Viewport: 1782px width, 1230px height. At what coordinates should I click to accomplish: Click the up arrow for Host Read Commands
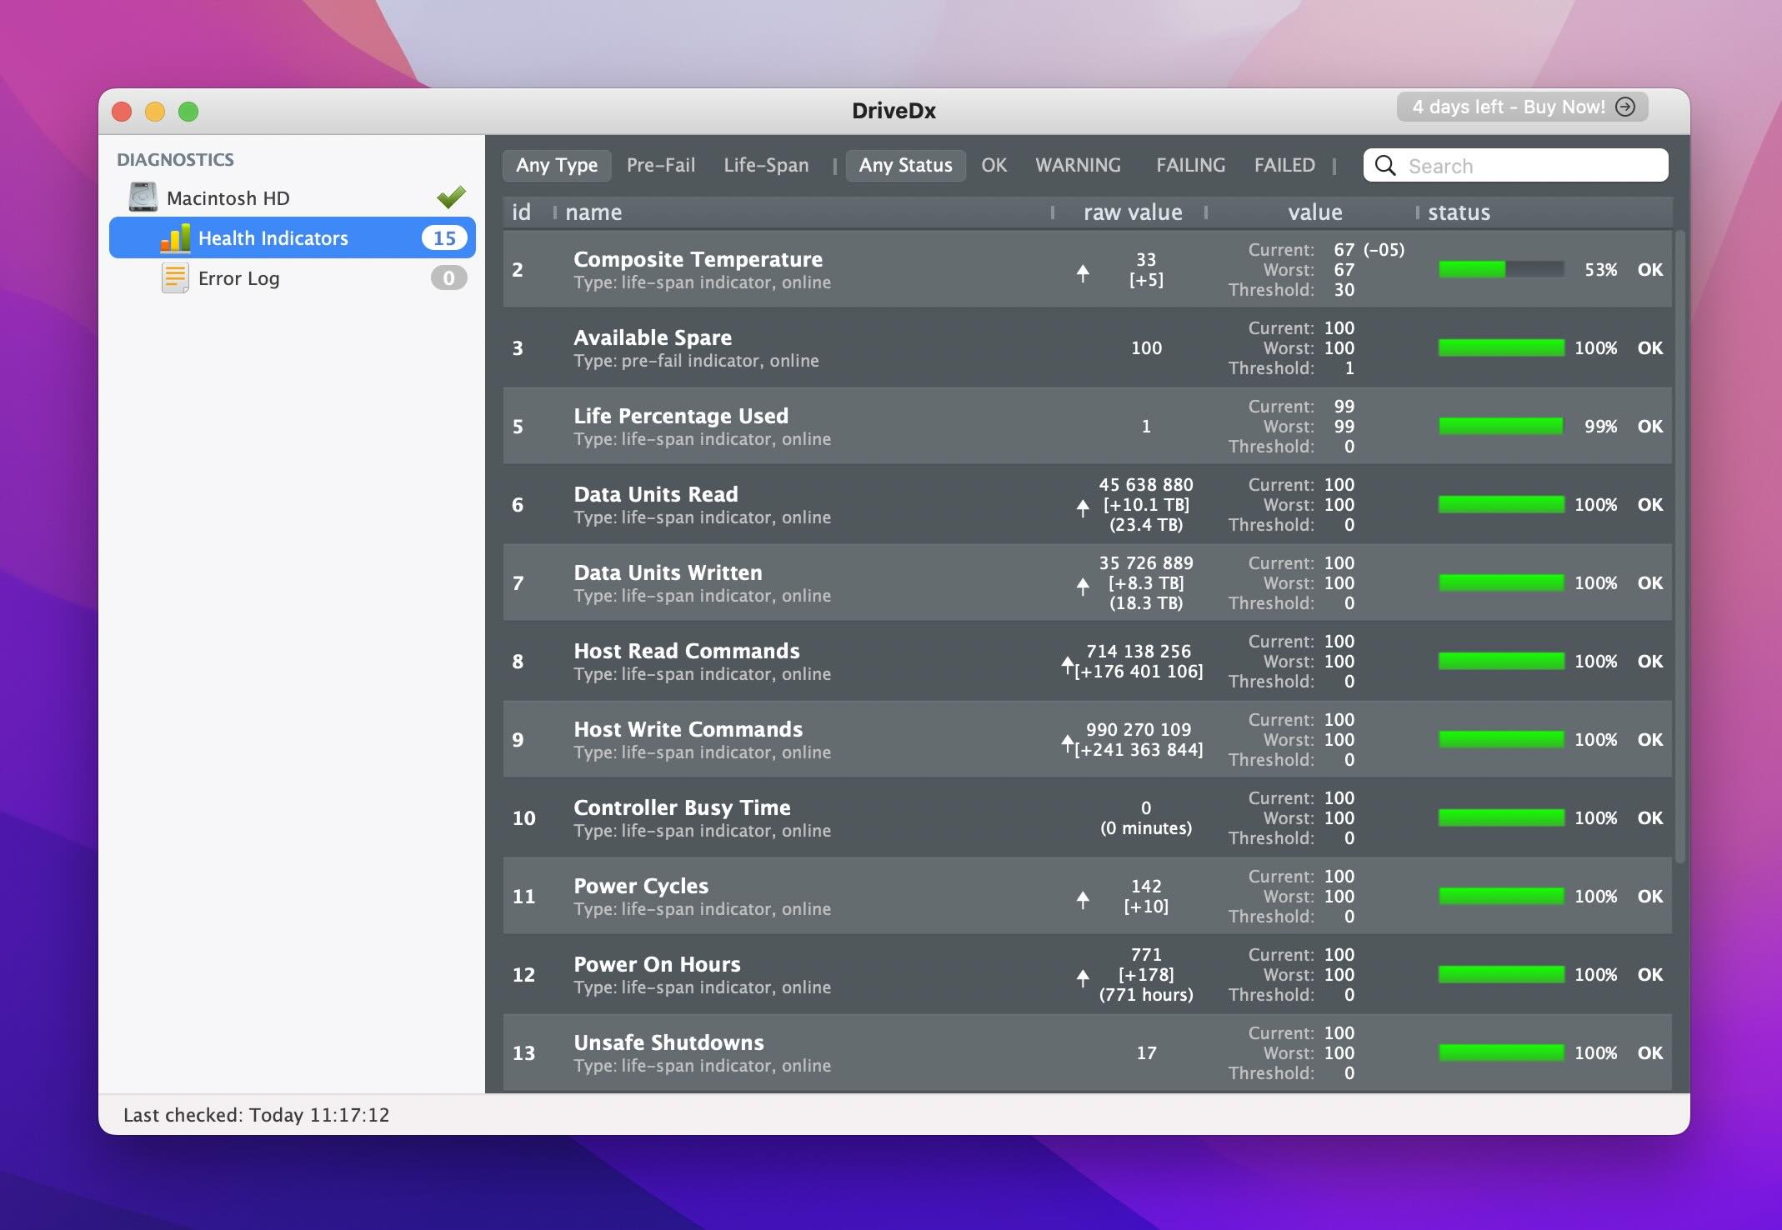(x=1067, y=665)
